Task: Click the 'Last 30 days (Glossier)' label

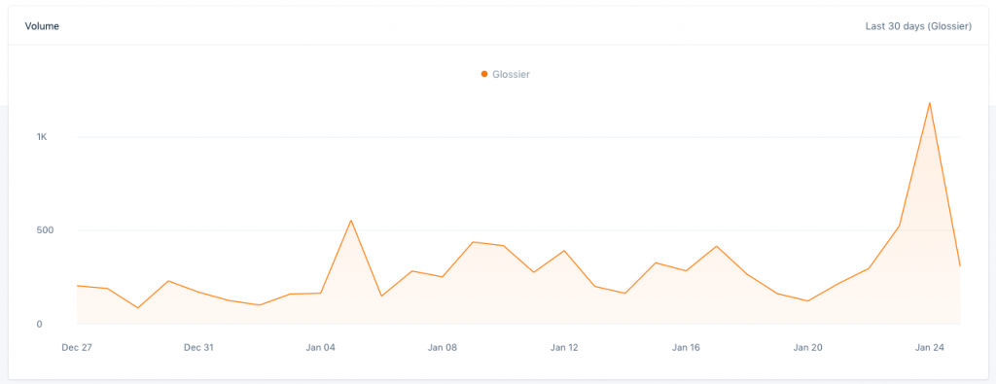Action: pyautogui.click(x=918, y=26)
